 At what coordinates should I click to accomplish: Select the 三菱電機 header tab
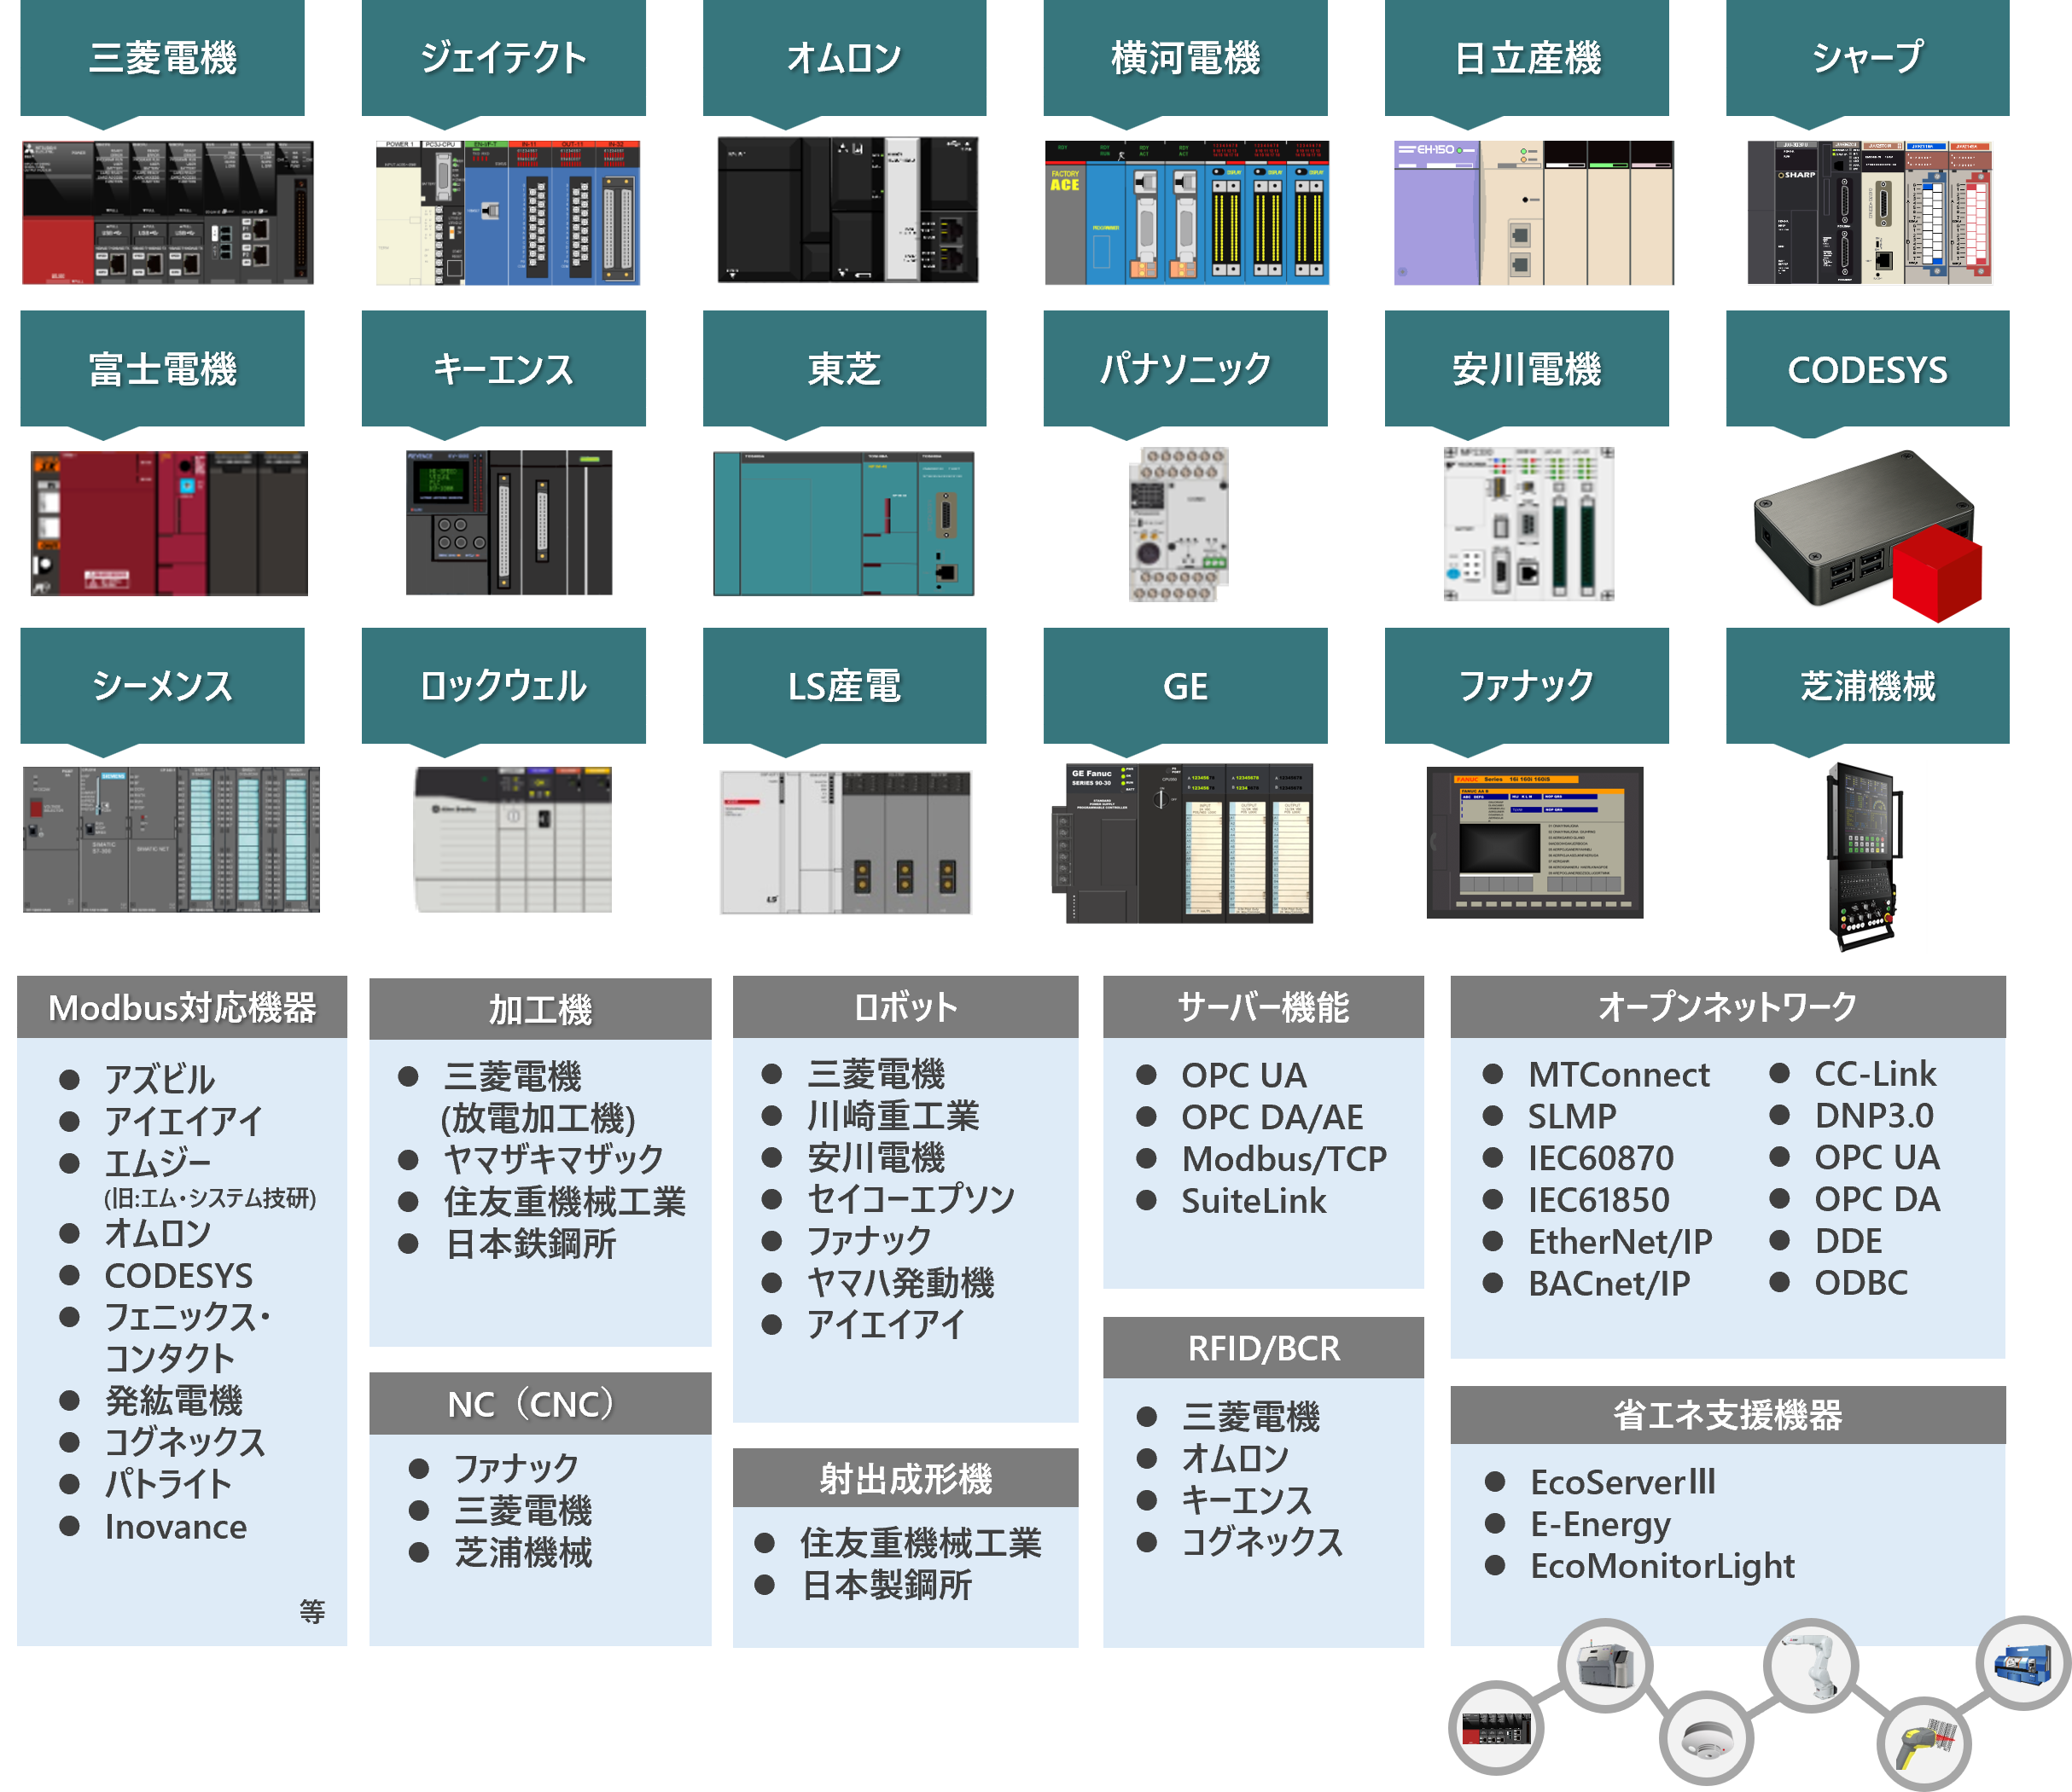[162, 57]
